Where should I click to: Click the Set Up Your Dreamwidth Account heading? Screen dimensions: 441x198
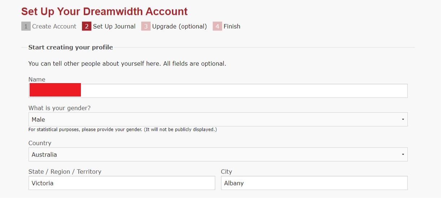pyautogui.click(x=104, y=12)
